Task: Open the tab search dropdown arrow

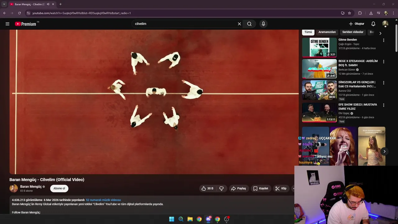Action: pyautogui.click(x=4, y=4)
